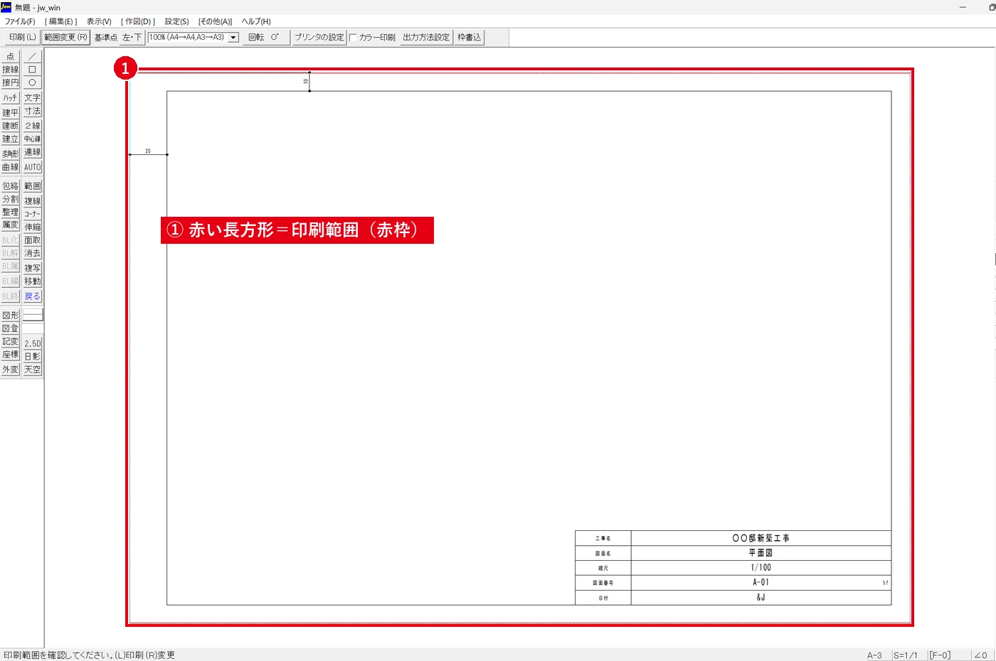The width and height of the screenshot is (996, 661).
Task: Open the [作図(D)] menu
Action: pyautogui.click(x=138, y=21)
